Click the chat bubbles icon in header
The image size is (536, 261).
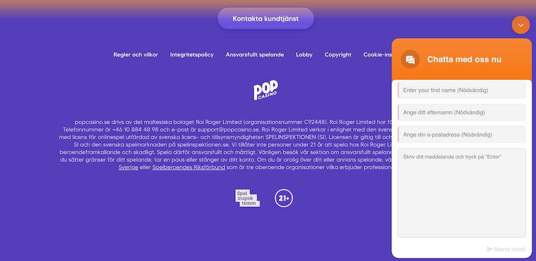click(x=410, y=59)
